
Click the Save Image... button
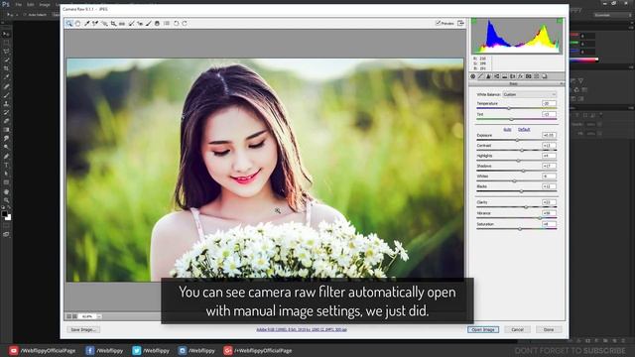point(83,330)
